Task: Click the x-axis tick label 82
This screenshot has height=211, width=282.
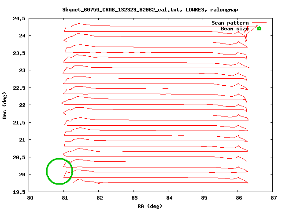Action: click(100, 198)
